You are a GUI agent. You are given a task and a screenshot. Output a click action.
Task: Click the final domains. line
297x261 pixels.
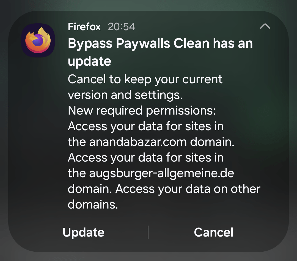click(93, 205)
